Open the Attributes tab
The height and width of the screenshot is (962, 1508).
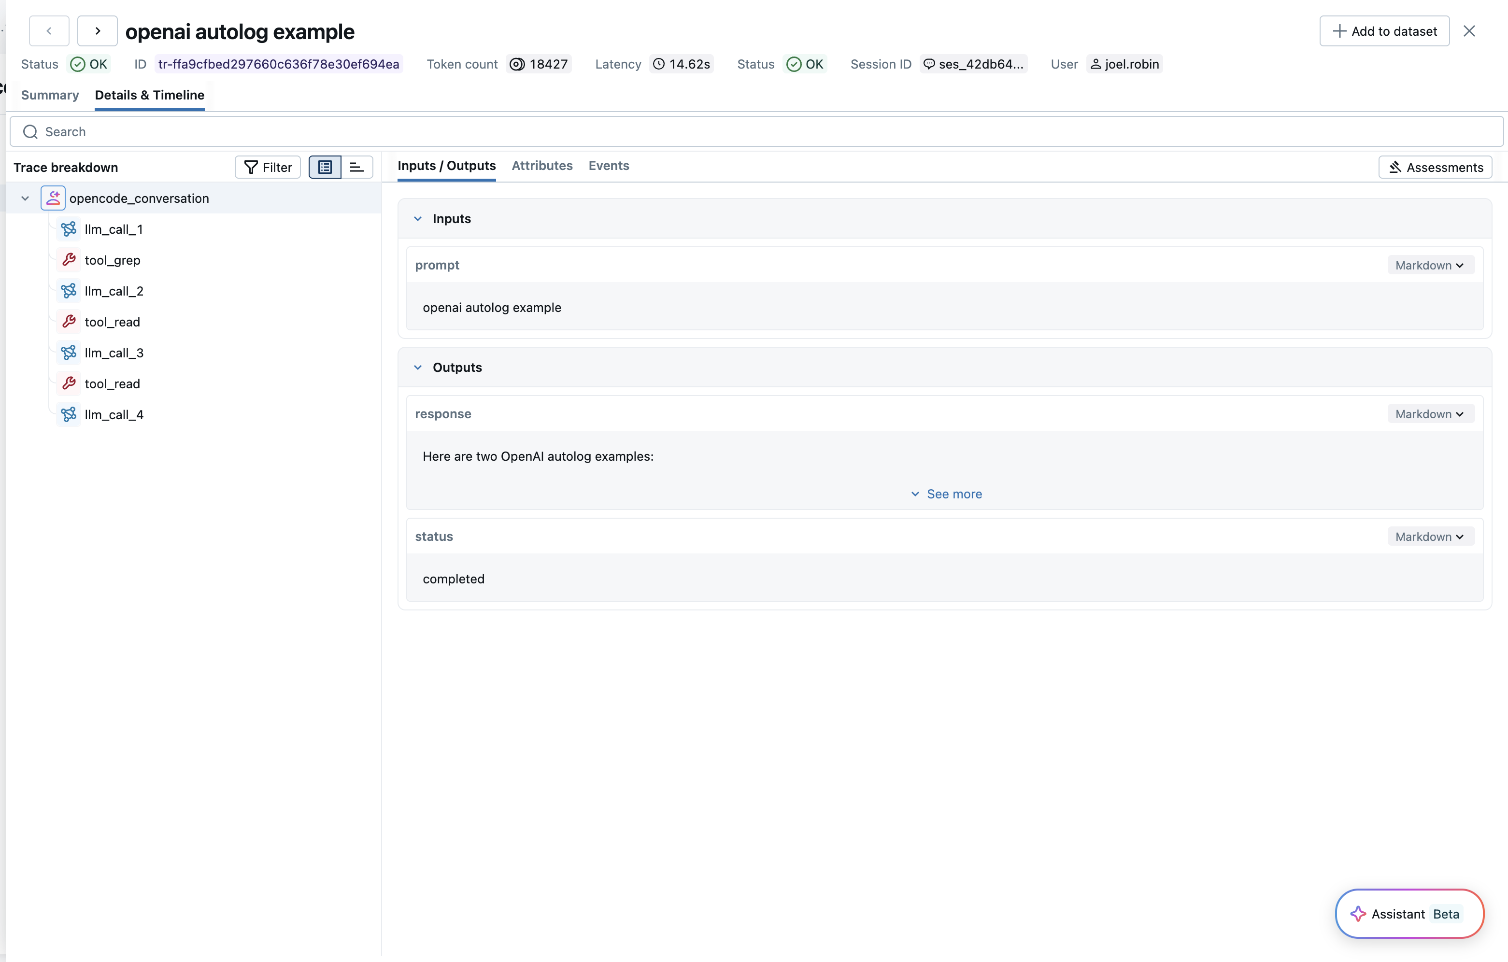coord(541,165)
